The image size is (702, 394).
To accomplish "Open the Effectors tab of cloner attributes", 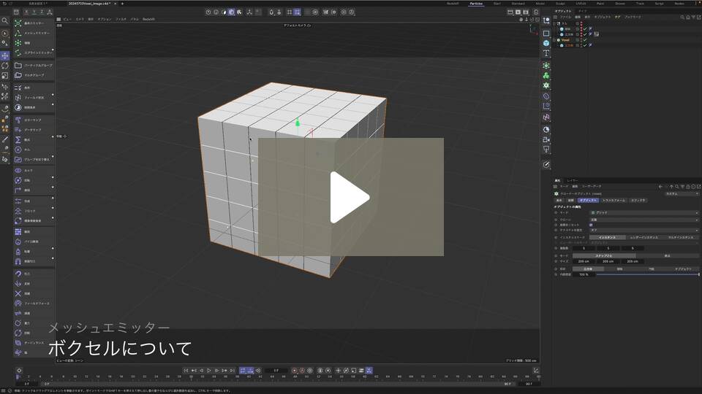I will pos(638,201).
